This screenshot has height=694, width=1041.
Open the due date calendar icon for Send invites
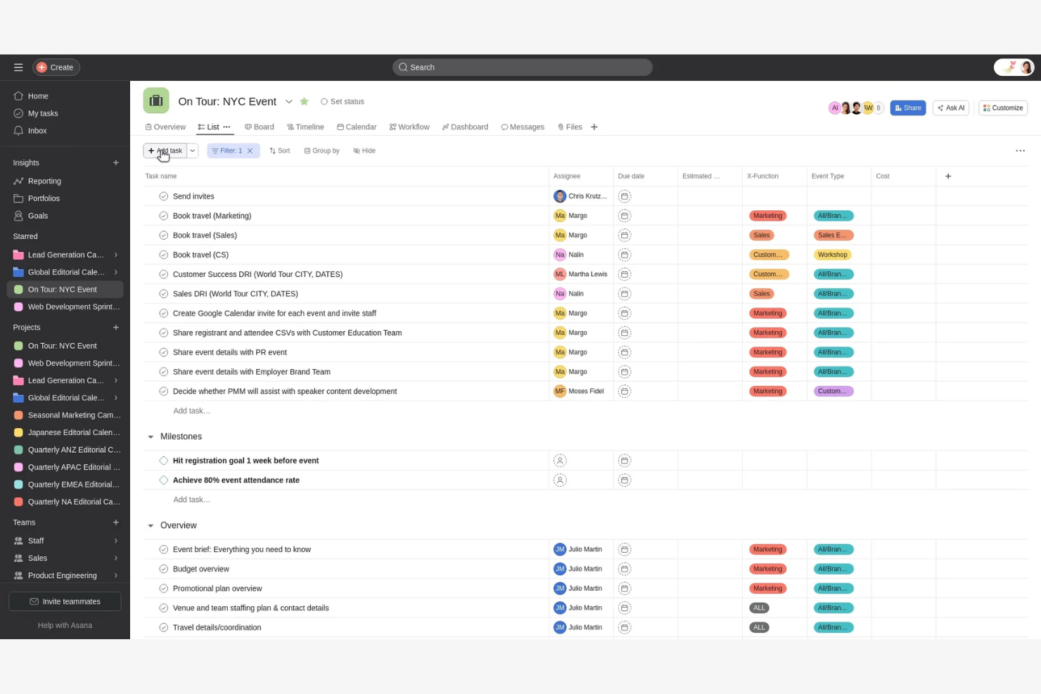pos(624,196)
